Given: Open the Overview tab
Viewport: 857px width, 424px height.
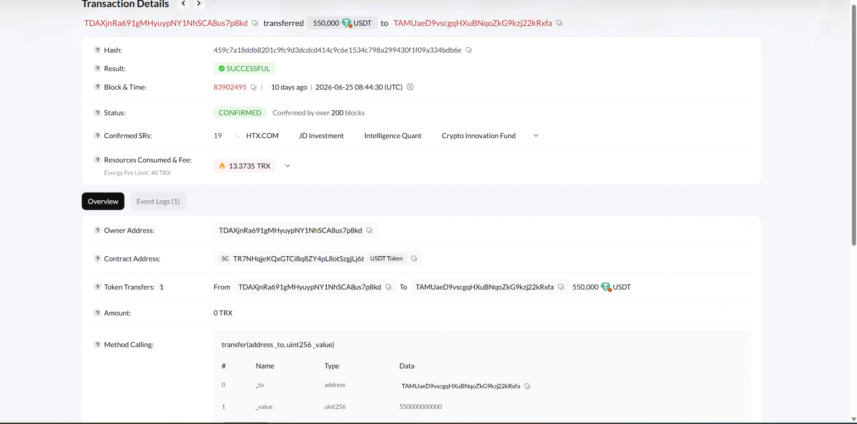Looking at the screenshot, I should pyautogui.click(x=103, y=201).
